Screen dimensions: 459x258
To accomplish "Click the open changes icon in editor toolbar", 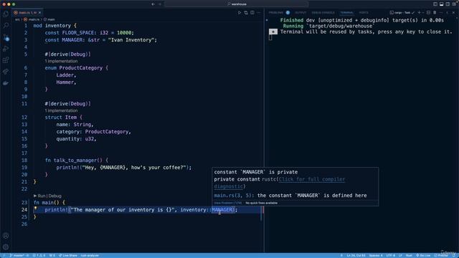I will click(x=246, y=13).
